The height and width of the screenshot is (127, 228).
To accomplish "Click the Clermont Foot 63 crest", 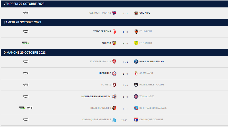I will pyautogui.click(x=114, y=13).
